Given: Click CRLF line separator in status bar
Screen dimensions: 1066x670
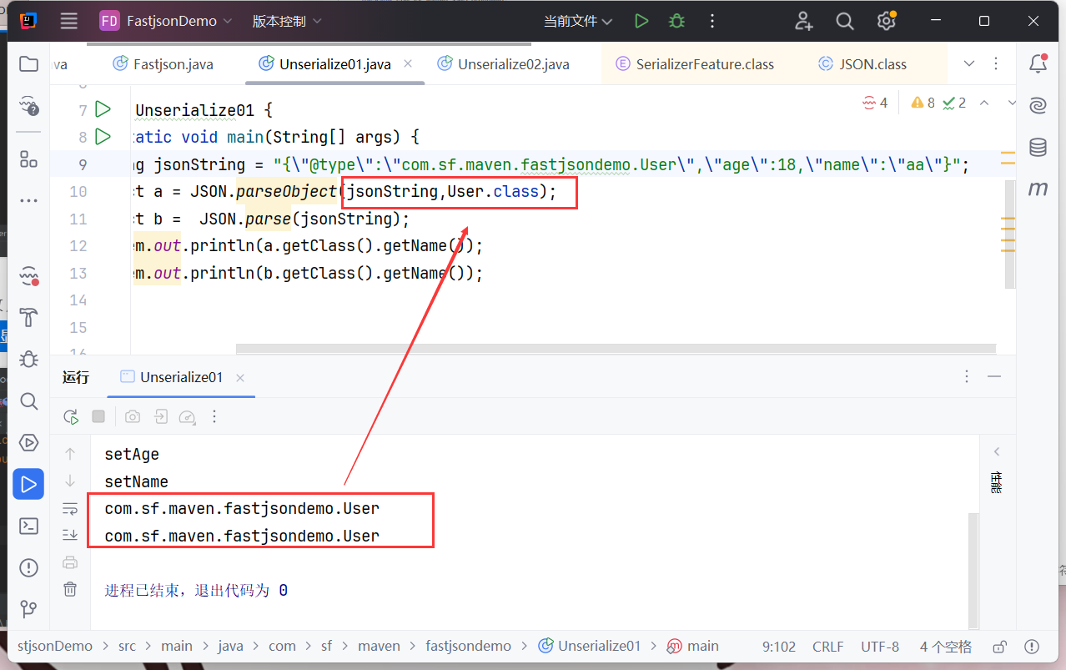Looking at the screenshot, I should 827,647.
